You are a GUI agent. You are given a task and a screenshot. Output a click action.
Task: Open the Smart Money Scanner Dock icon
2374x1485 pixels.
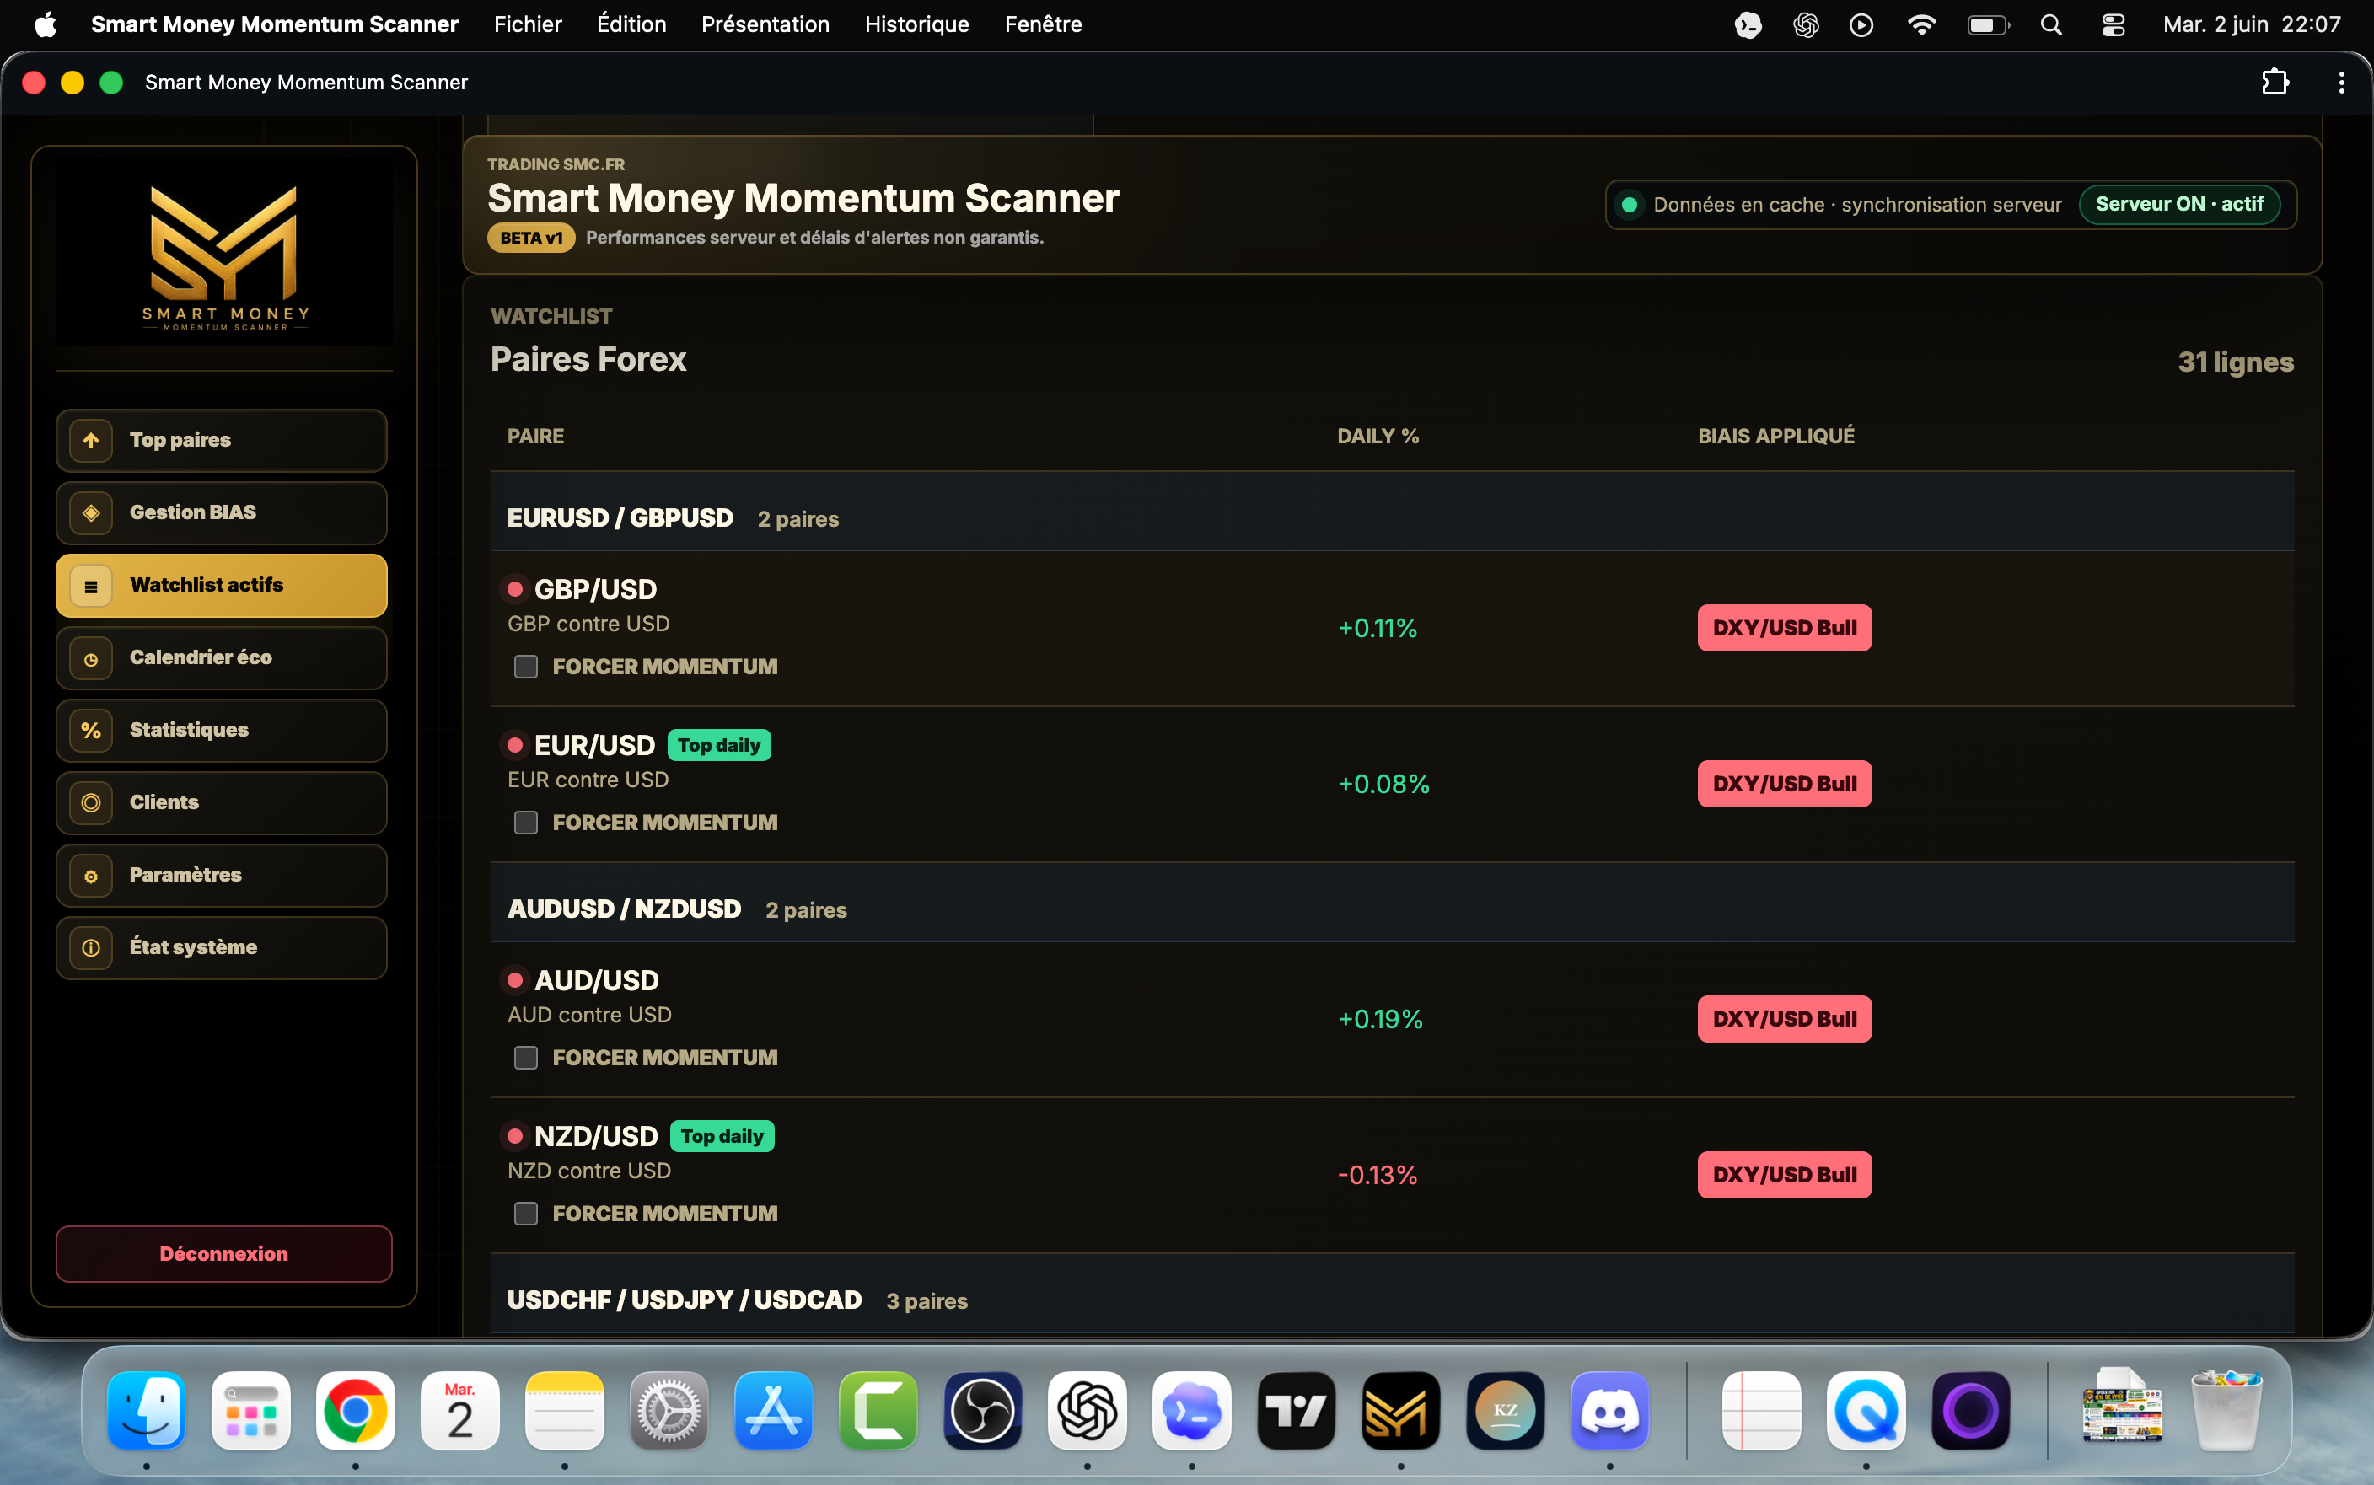tap(1400, 1410)
